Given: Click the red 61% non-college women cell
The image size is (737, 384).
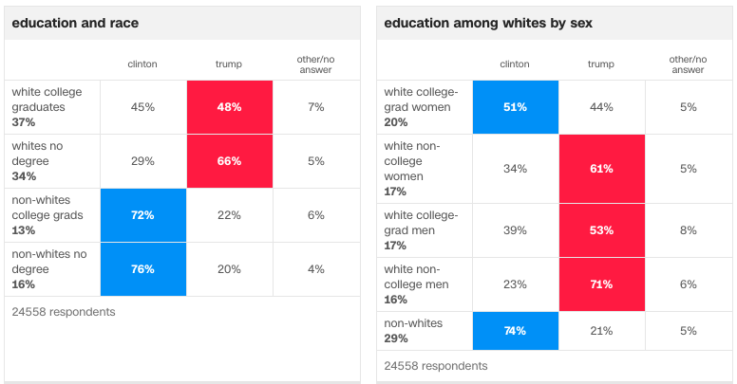Looking at the screenshot, I should coord(601,169).
